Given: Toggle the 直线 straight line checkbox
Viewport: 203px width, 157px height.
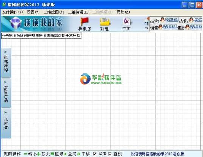Looking at the screenshot, I should tap(110, 154).
